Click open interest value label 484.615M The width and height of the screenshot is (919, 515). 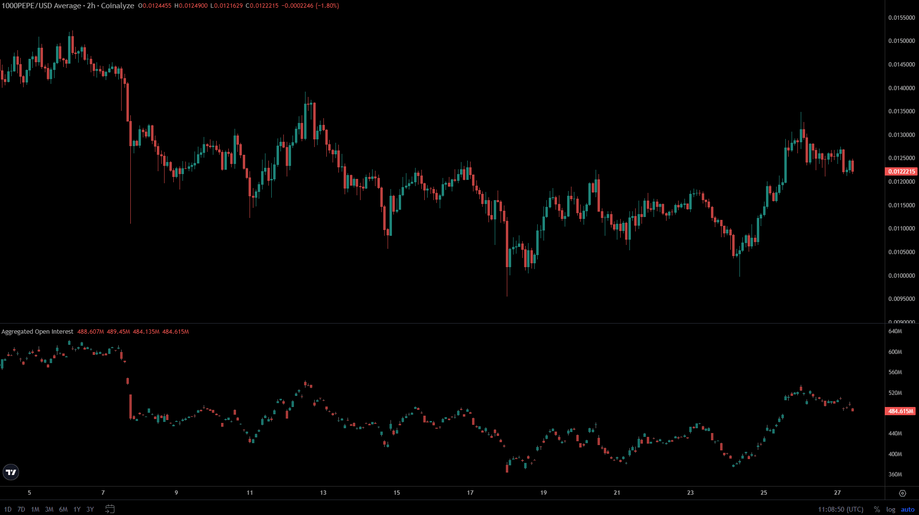click(901, 411)
